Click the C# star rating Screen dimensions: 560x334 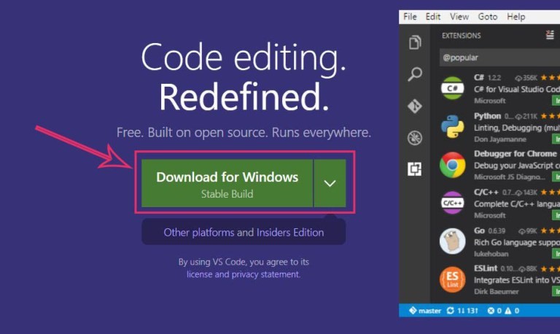550,77
